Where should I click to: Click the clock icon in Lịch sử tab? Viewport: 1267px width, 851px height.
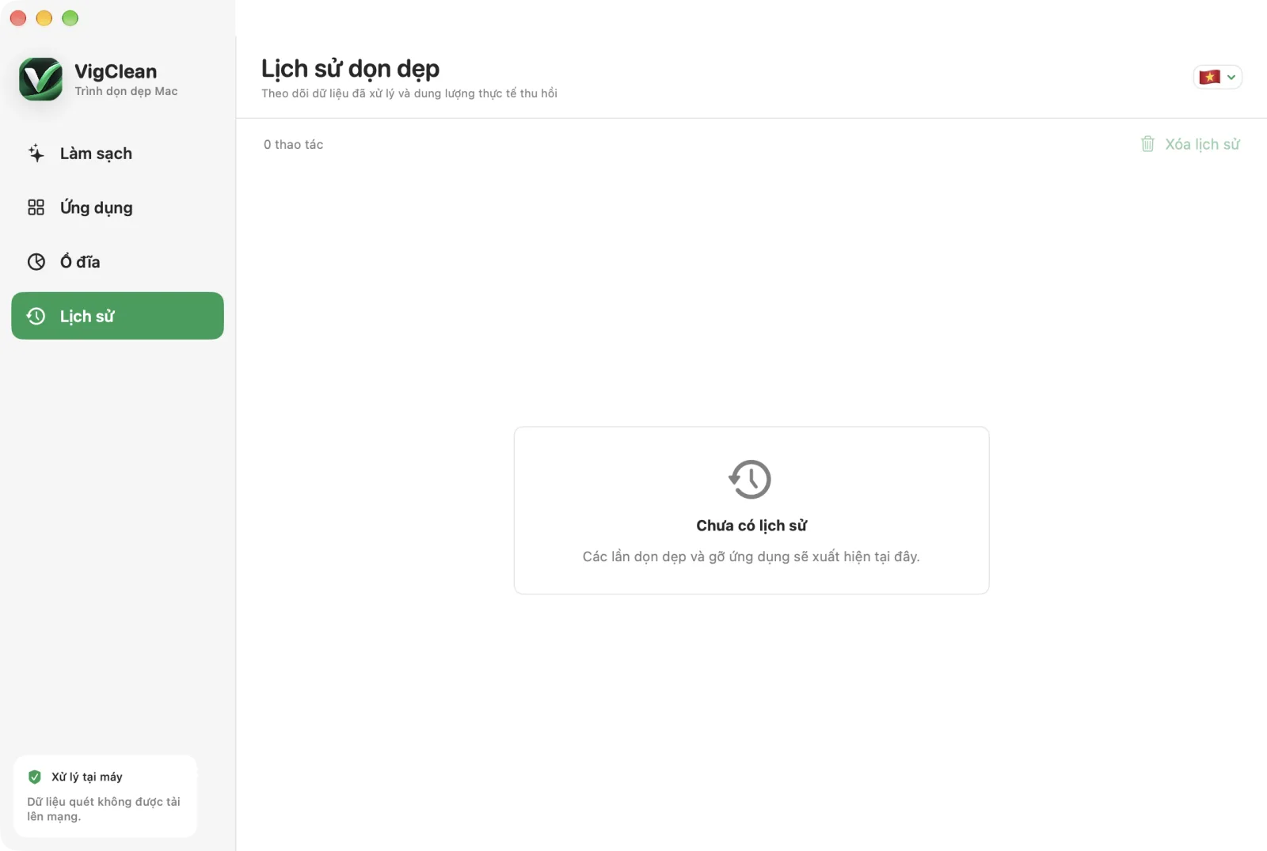[x=36, y=317]
